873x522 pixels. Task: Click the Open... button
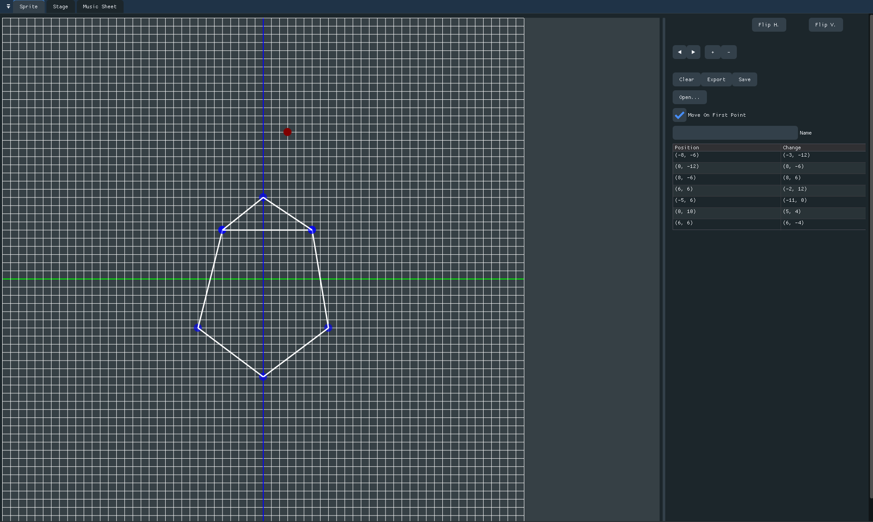pyautogui.click(x=689, y=97)
